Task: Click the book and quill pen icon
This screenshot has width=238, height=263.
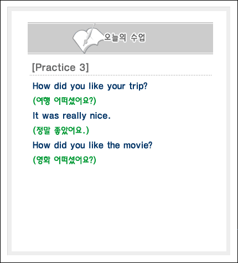Action: [x=87, y=38]
